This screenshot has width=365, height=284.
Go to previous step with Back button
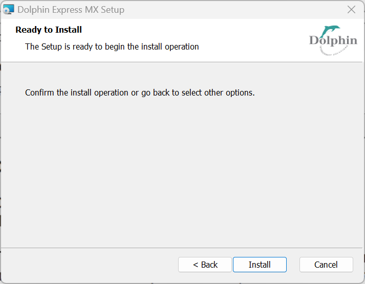(x=205, y=265)
